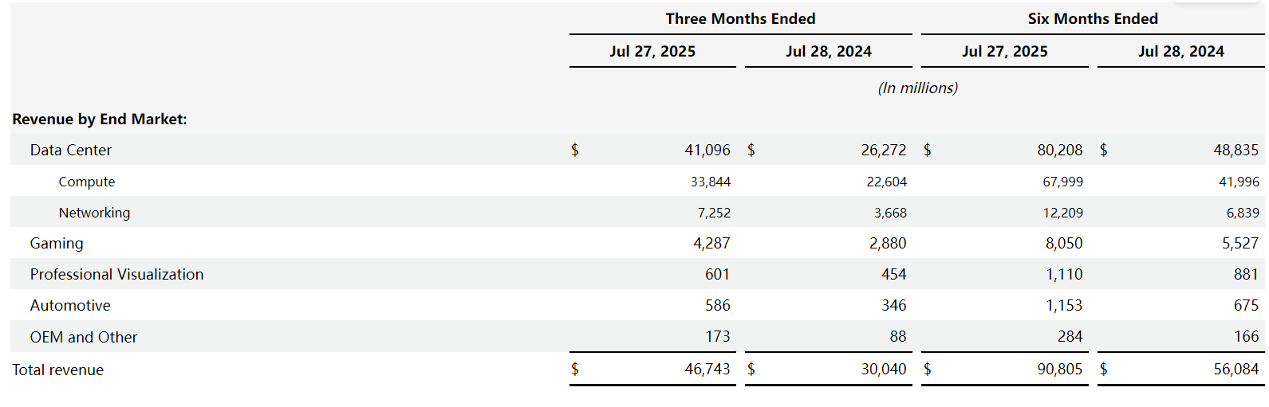Click Compute value 22,604

(x=887, y=182)
